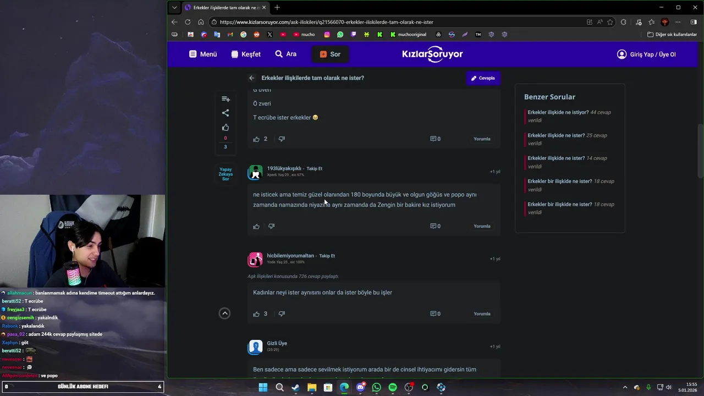This screenshot has width=704, height=396.
Task: Click browser back arrow
Action: pos(174,22)
